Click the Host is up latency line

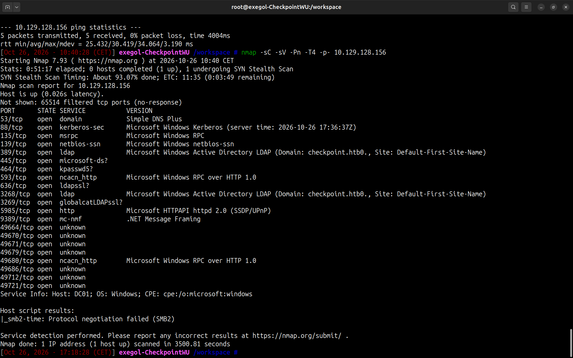tap(52, 94)
